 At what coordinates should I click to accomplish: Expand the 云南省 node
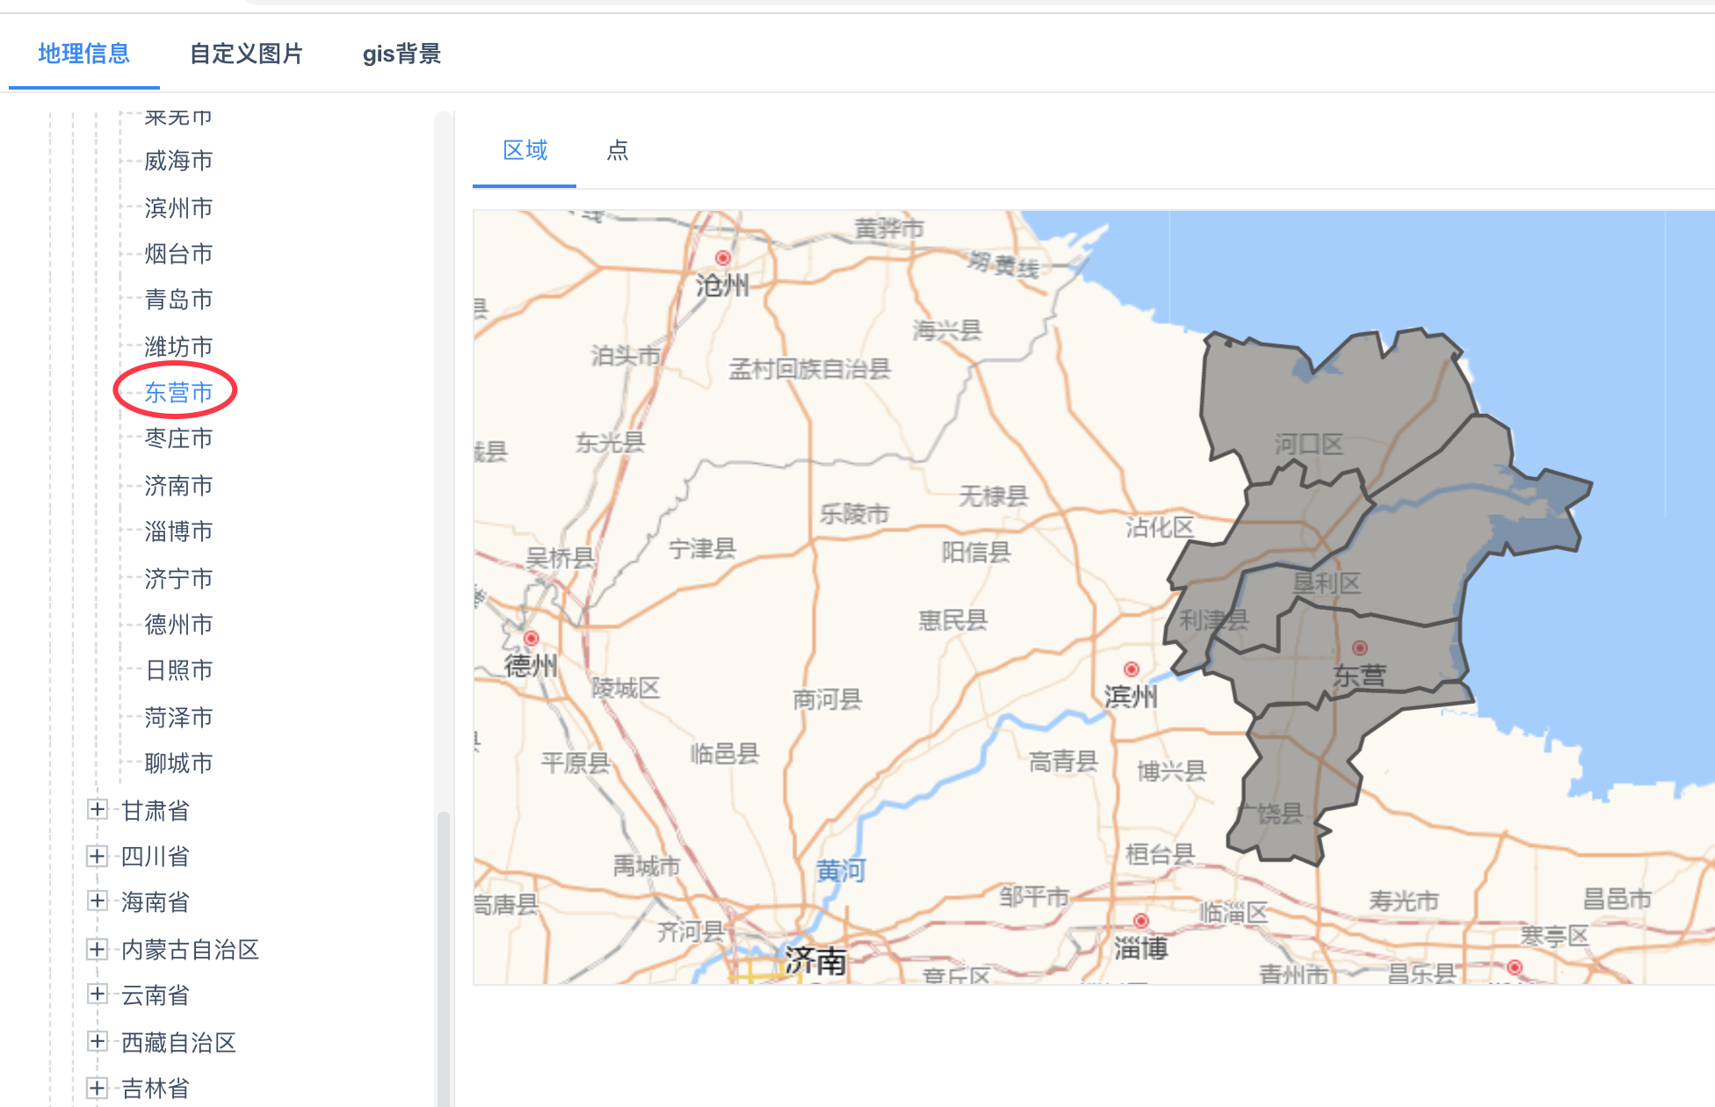pyautogui.click(x=98, y=994)
